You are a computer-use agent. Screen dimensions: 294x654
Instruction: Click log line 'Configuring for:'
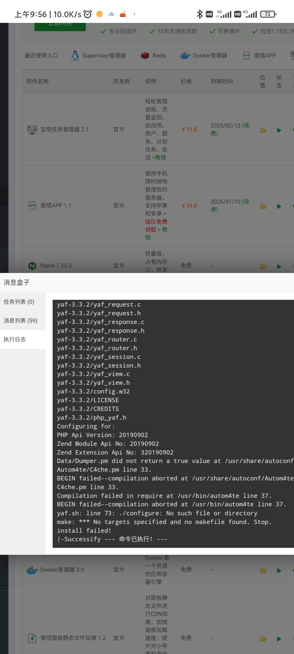(x=86, y=426)
